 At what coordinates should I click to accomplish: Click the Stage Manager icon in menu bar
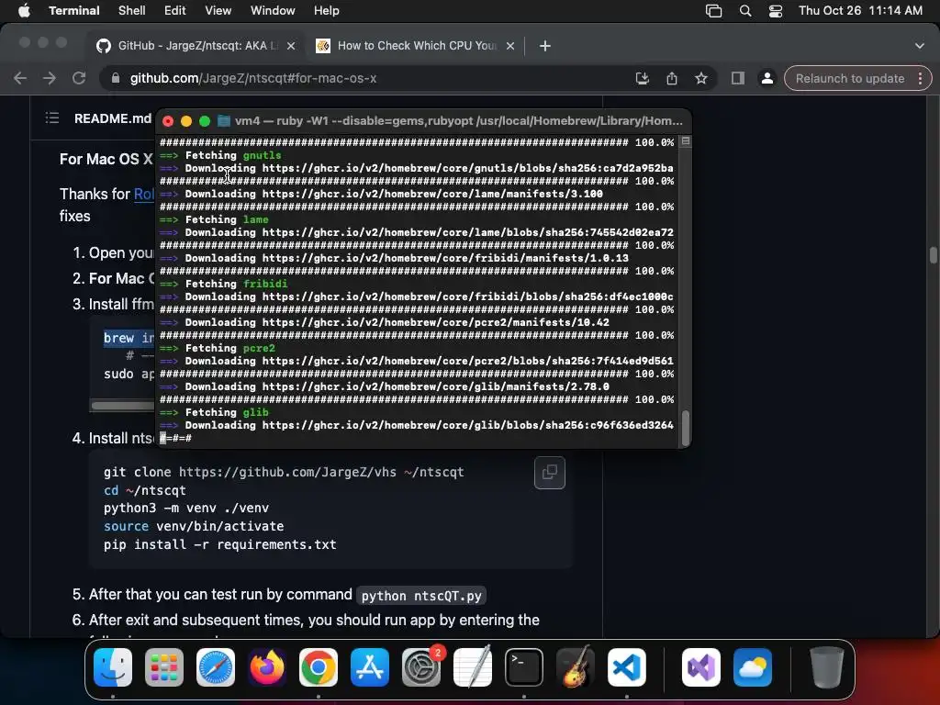pos(713,11)
